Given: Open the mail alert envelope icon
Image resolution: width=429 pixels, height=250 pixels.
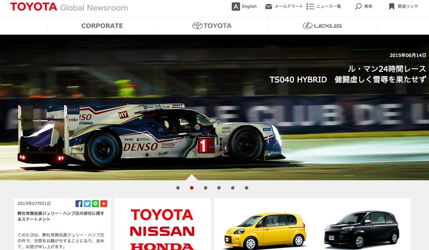Looking at the screenshot, I should (x=269, y=6).
